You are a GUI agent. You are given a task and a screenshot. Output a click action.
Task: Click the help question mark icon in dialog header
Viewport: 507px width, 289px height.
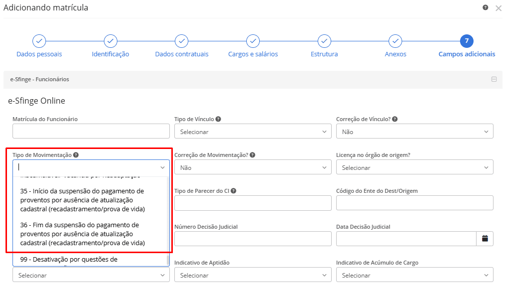point(486,7)
